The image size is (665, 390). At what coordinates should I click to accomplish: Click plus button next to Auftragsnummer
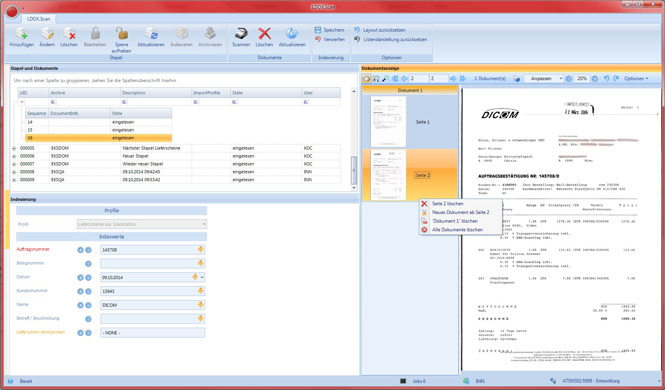point(80,250)
